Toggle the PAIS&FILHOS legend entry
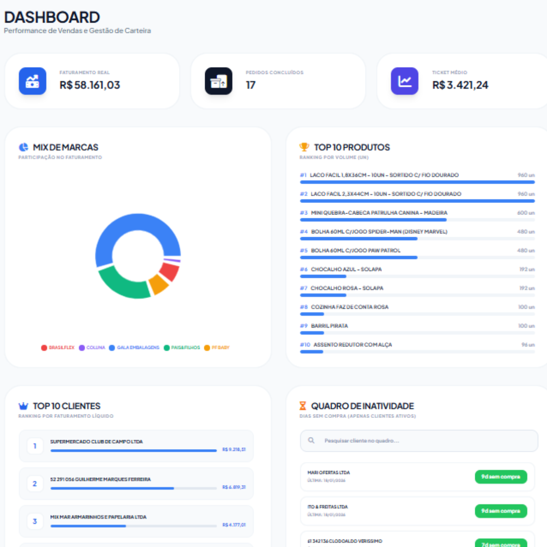 tap(182, 347)
